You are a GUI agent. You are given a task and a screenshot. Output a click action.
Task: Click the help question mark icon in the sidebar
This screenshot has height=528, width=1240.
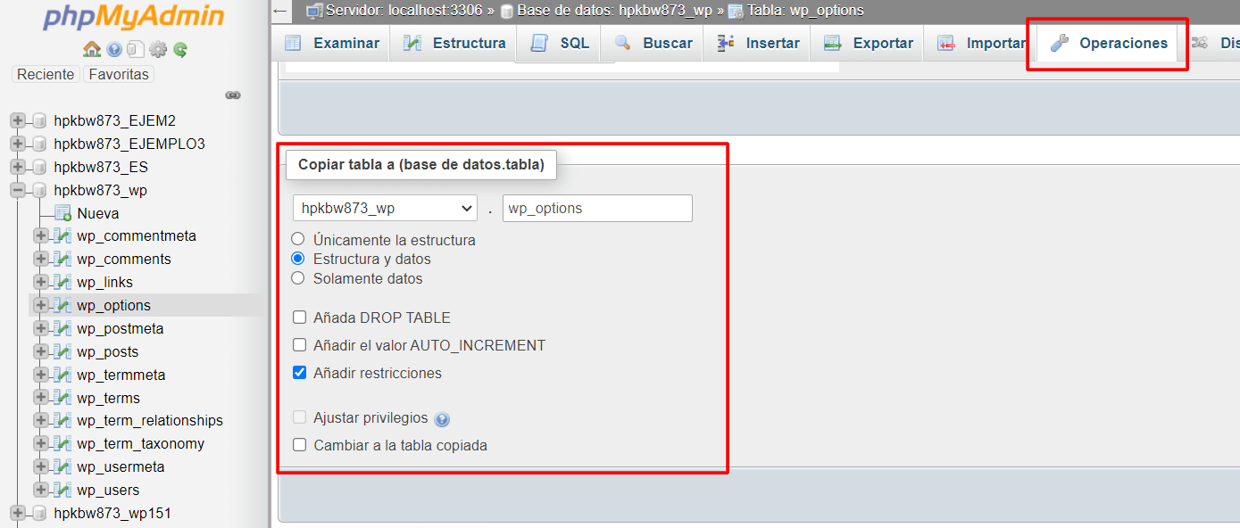pyautogui.click(x=114, y=49)
